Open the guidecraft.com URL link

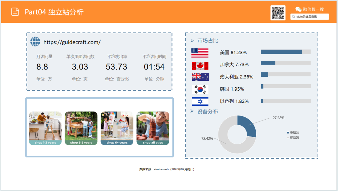pos(72,42)
